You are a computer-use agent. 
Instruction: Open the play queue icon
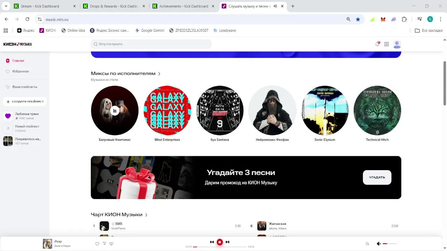click(x=367, y=244)
